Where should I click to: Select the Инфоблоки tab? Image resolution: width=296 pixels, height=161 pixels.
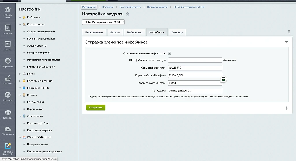(157, 32)
